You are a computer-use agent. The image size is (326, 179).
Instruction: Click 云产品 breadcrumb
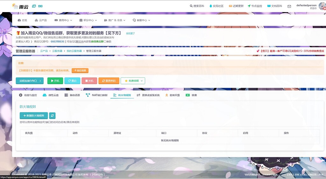click(x=44, y=51)
